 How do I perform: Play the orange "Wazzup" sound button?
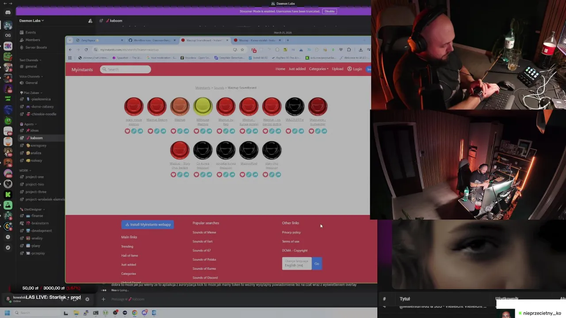click(x=180, y=106)
